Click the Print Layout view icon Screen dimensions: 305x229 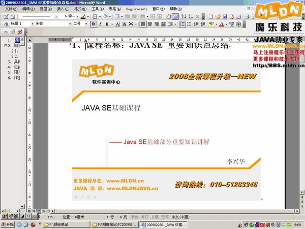pyautogui.click(x=39, y=211)
